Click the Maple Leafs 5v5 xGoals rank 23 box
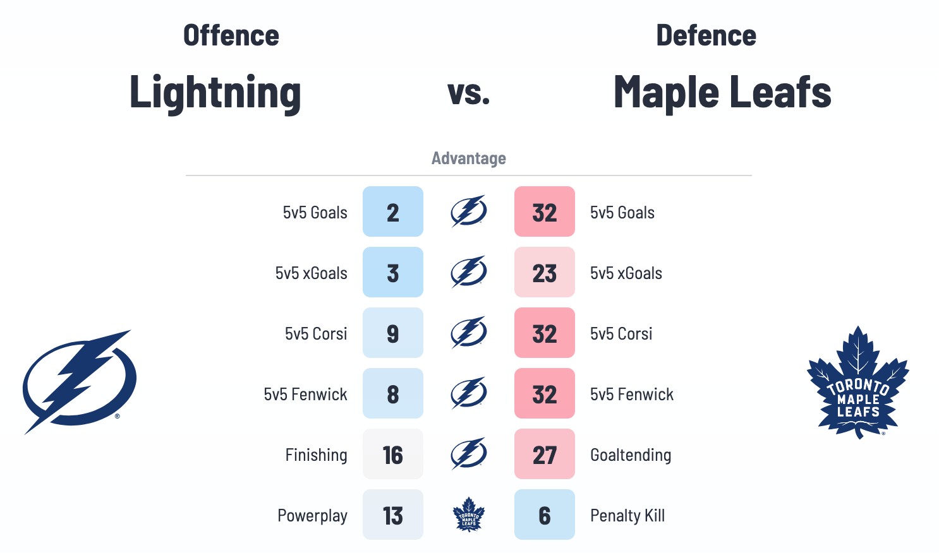The width and height of the screenshot is (939, 553). 544,272
